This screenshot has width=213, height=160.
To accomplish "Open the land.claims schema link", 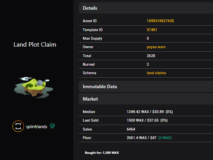I will (x=156, y=73).
